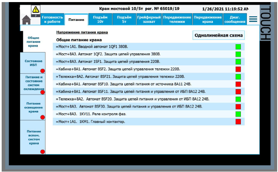The image size is (278, 172).
Task: Click red status square for 8SF10
Action: point(238,84)
